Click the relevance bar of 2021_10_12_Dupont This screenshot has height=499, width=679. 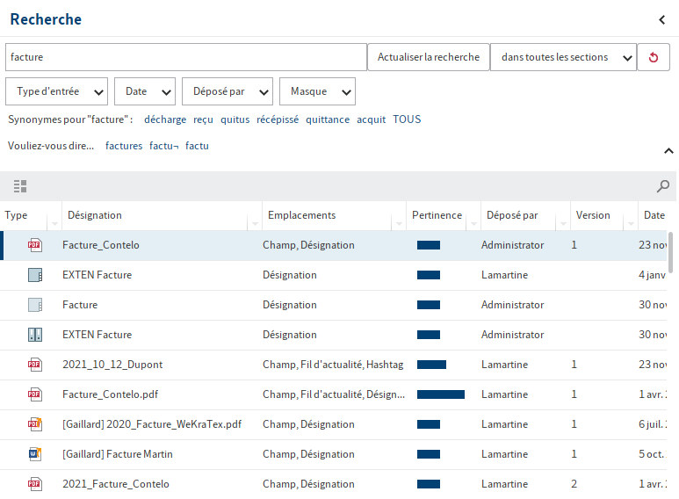[x=432, y=365]
